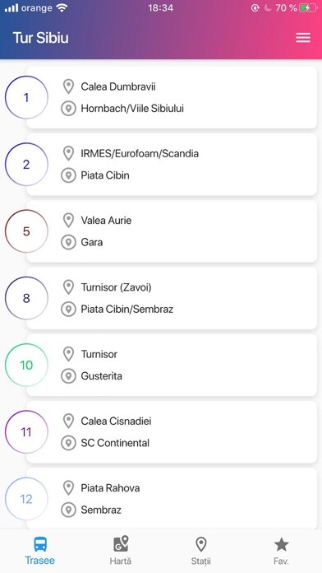
Task: Select the route 10 green circle badge
Action: coord(26,365)
